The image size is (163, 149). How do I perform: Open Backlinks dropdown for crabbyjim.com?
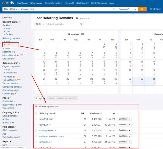click(125, 131)
